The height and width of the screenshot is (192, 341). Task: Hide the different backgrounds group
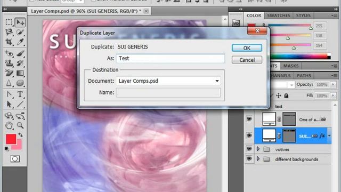click(249, 159)
